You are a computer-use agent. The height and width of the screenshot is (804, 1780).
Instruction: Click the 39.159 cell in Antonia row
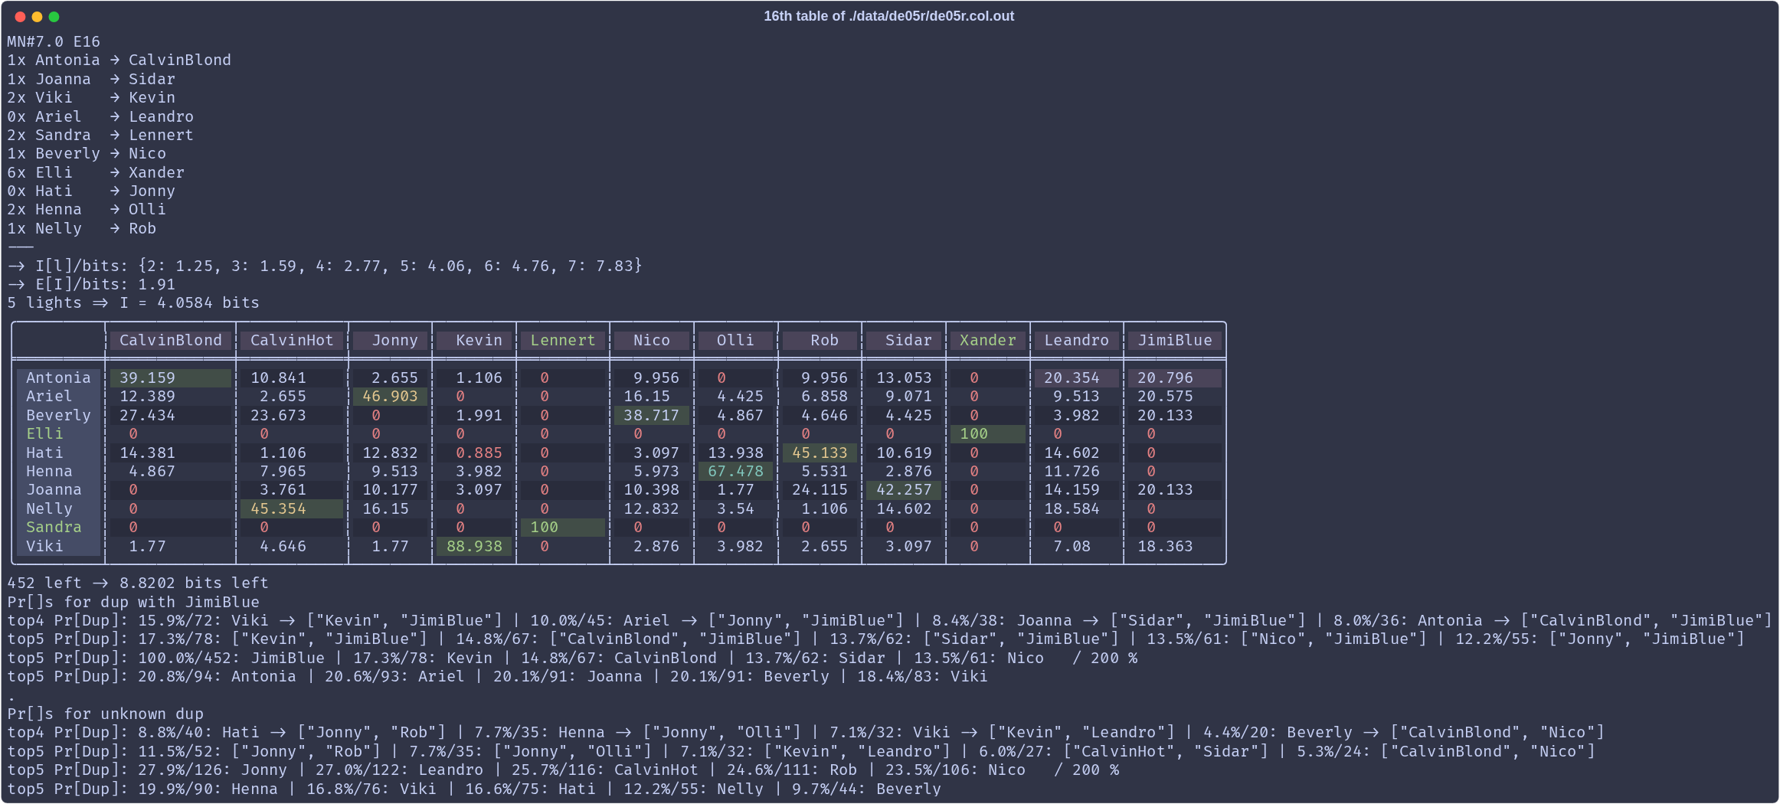pyautogui.click(x=147, y=378)
